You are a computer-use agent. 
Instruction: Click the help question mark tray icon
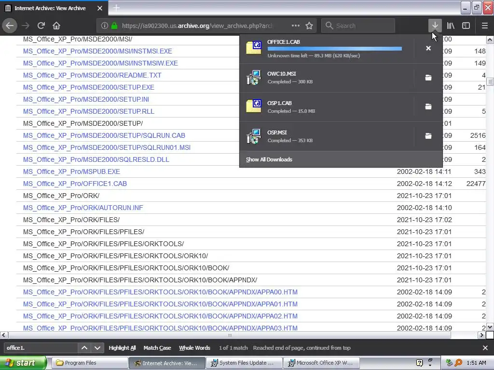419,363
